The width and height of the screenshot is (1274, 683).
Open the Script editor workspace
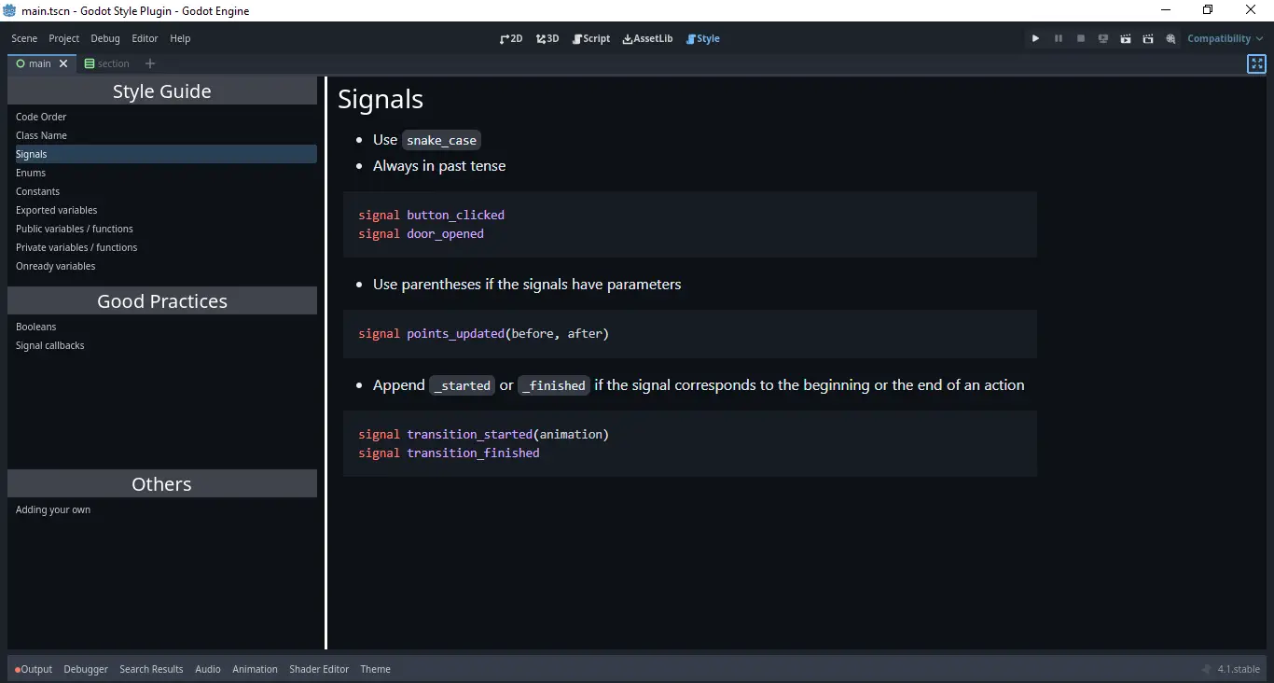point(590,38)
